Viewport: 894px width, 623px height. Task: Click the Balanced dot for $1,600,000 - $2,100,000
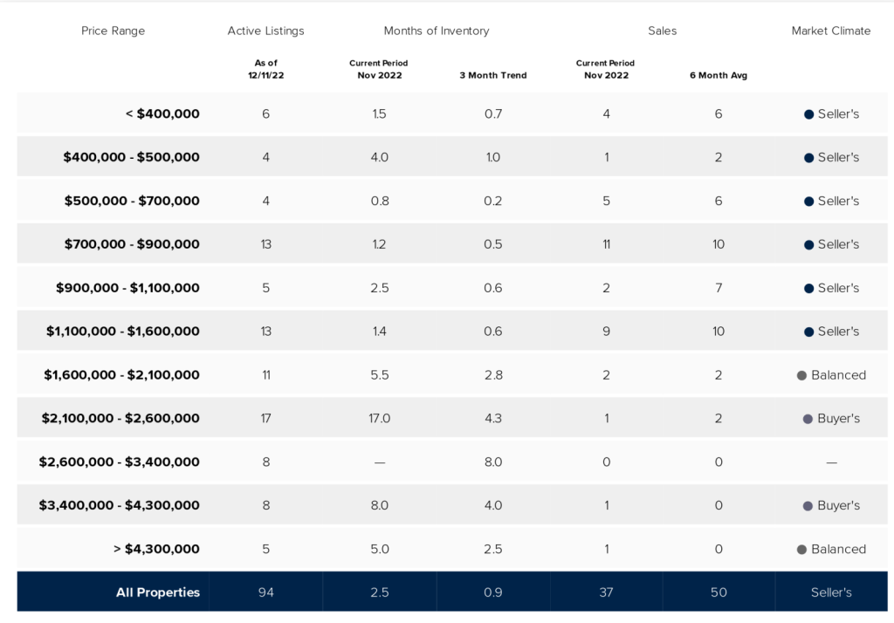click(x=801, y=375)
